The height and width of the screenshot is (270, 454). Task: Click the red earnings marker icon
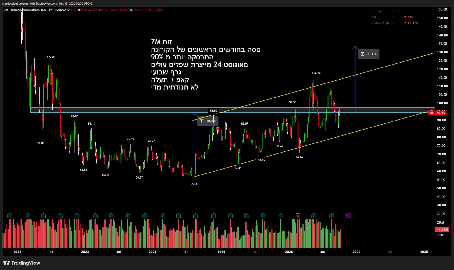pos(298,216)
